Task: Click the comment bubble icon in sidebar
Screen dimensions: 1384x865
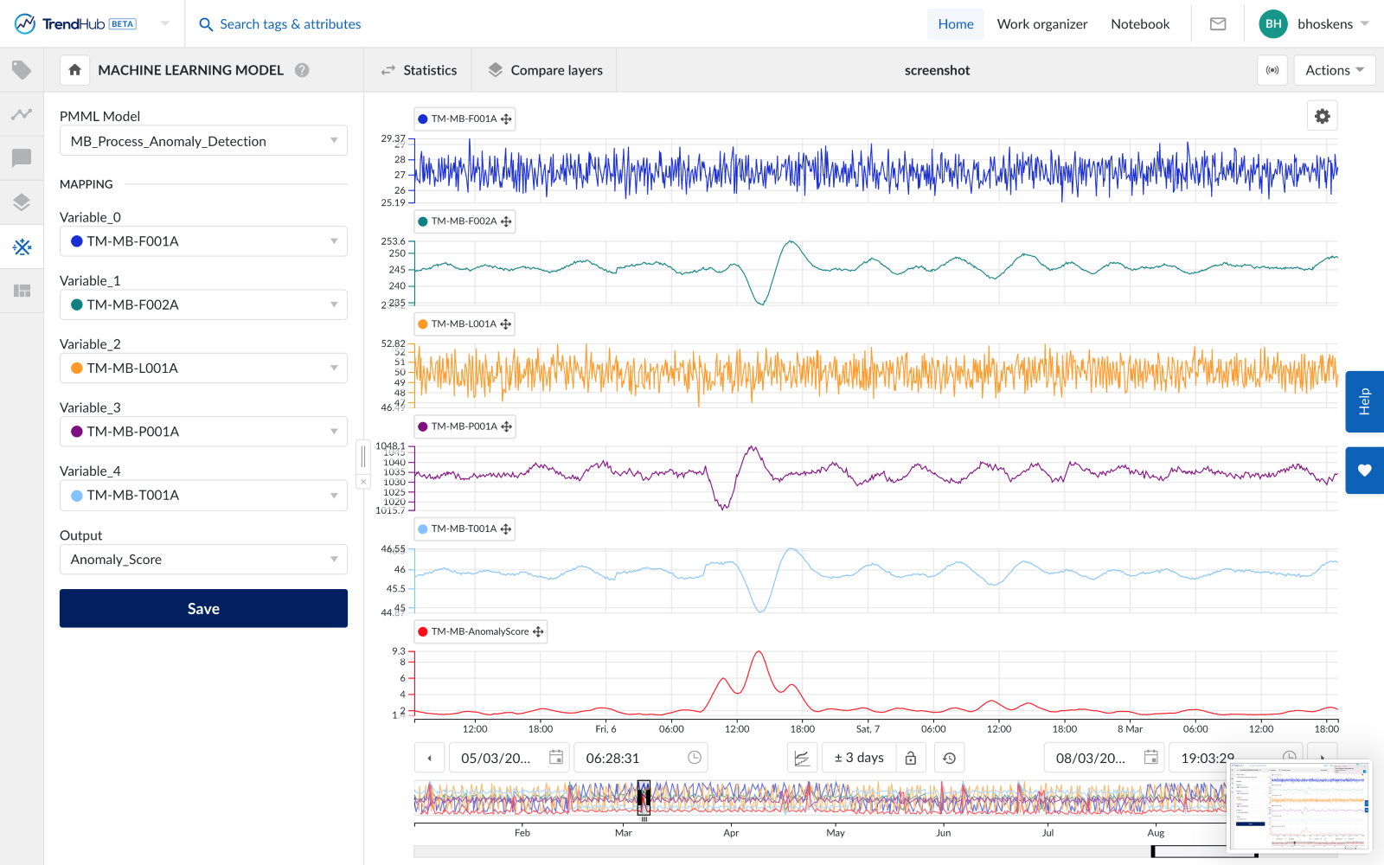Action: [22, 158]
